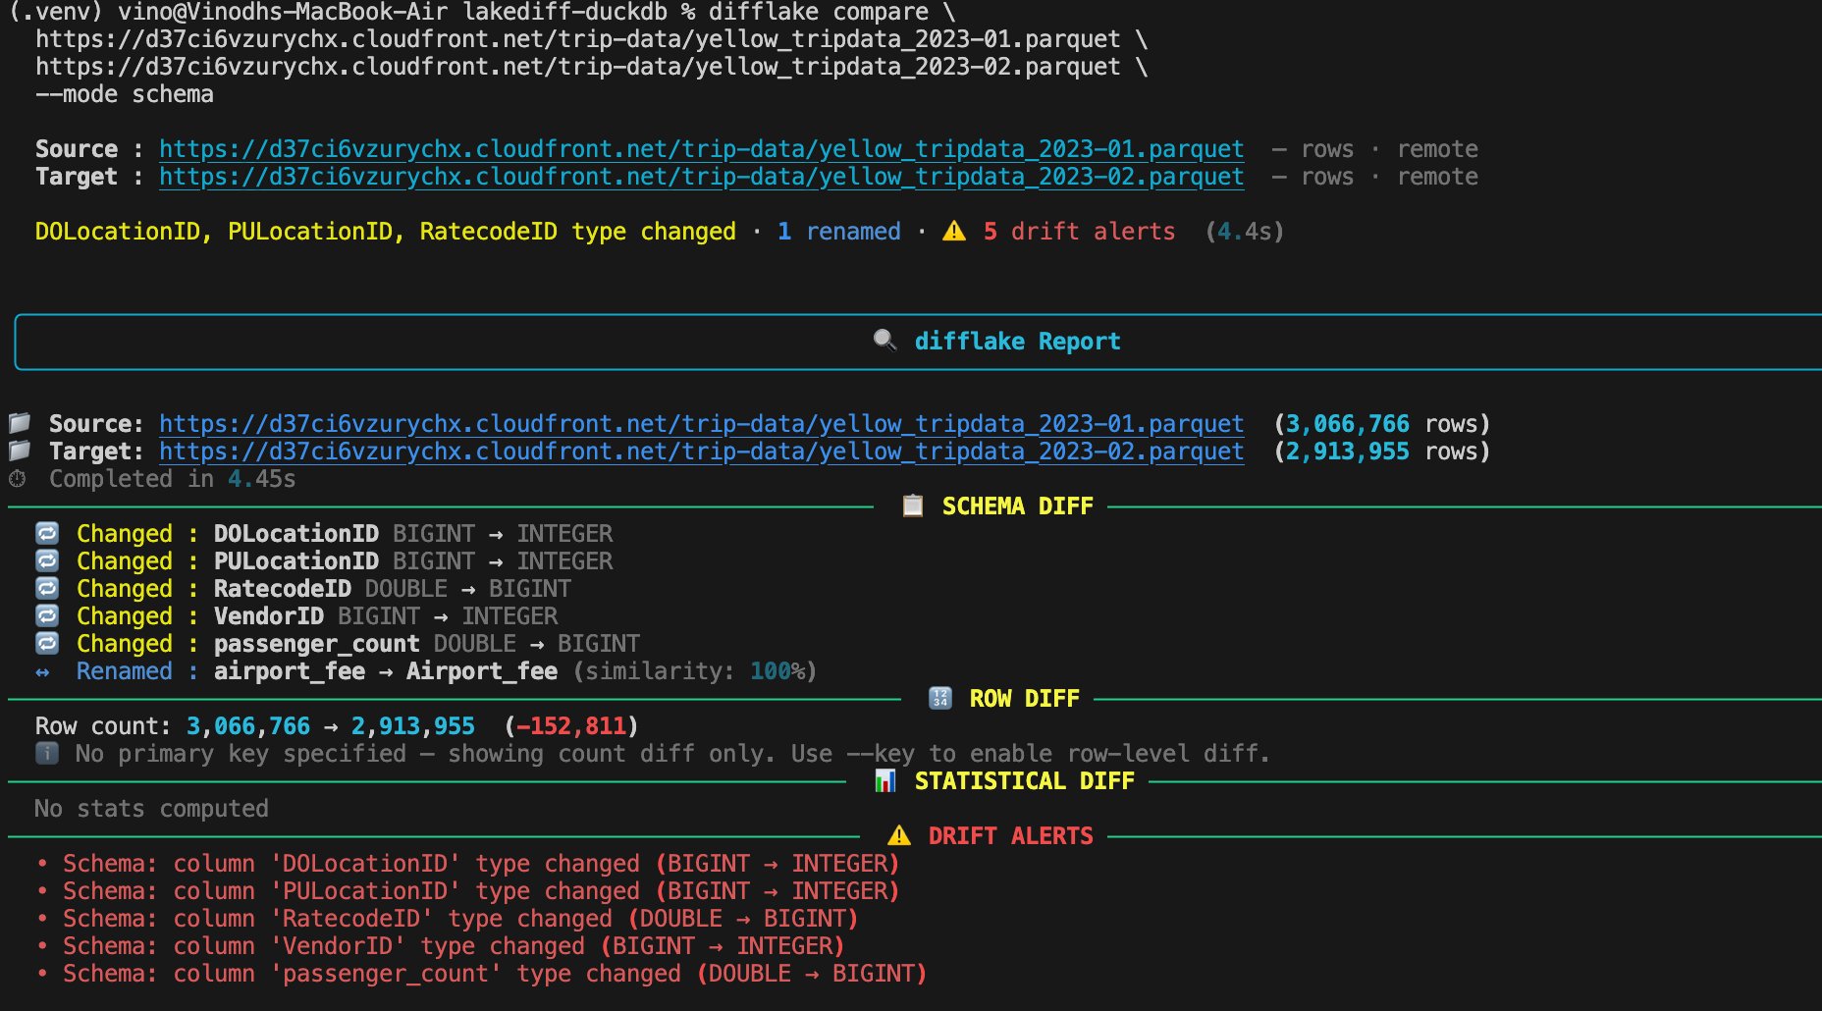The width and height of the screenshot is (1822, 1011).
Task: Click 'Completed in 4.45s' text
Action: click(172, 479)
